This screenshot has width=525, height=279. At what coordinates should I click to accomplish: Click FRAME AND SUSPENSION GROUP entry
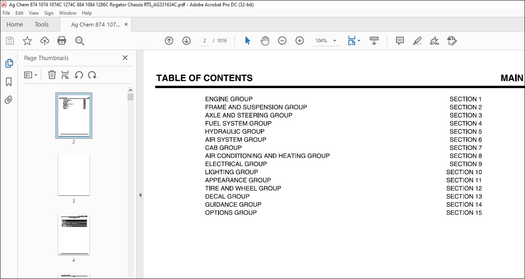(x=256, y=107)
